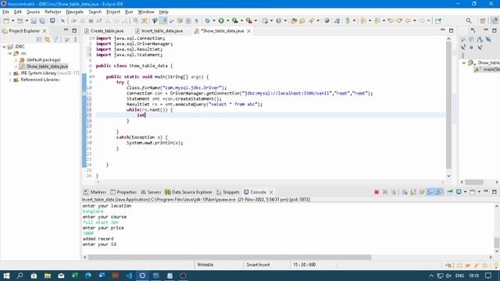500x281 pixels.
Task: Open the Snippets view tab
Action: click(228, 192)
